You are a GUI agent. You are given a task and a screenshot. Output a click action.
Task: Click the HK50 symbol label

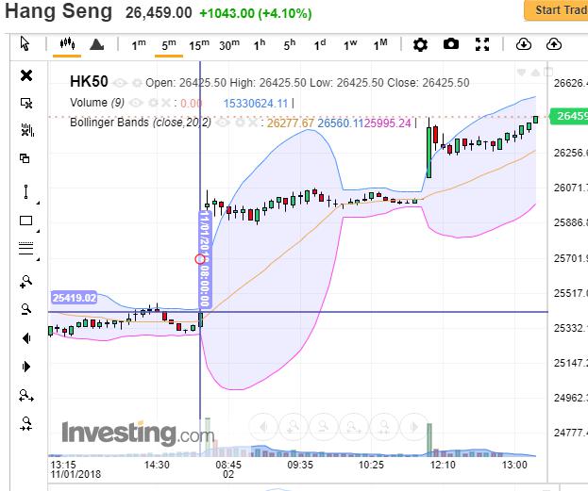[x=89, y=81]
